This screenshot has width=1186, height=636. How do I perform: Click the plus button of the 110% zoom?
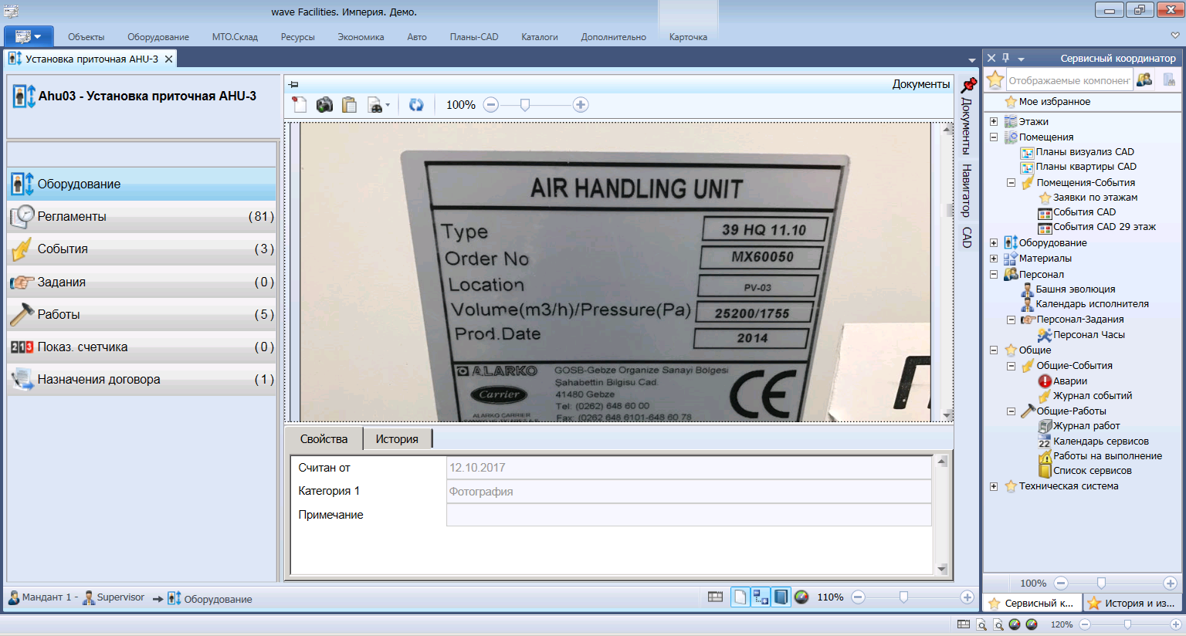point(967,597)
